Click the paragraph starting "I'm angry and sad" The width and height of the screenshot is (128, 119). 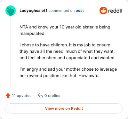pyautogui.click(x=68, y=72)
